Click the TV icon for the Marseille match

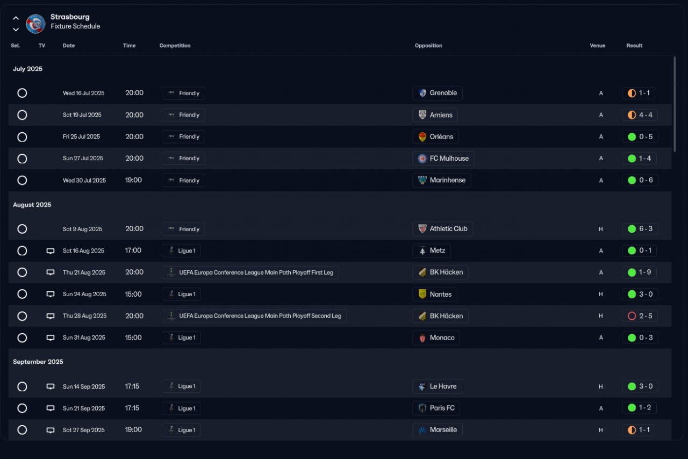[x=51, y=430]
